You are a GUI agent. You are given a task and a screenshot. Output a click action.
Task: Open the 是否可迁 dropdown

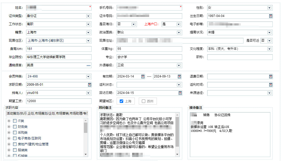(269, 41)
